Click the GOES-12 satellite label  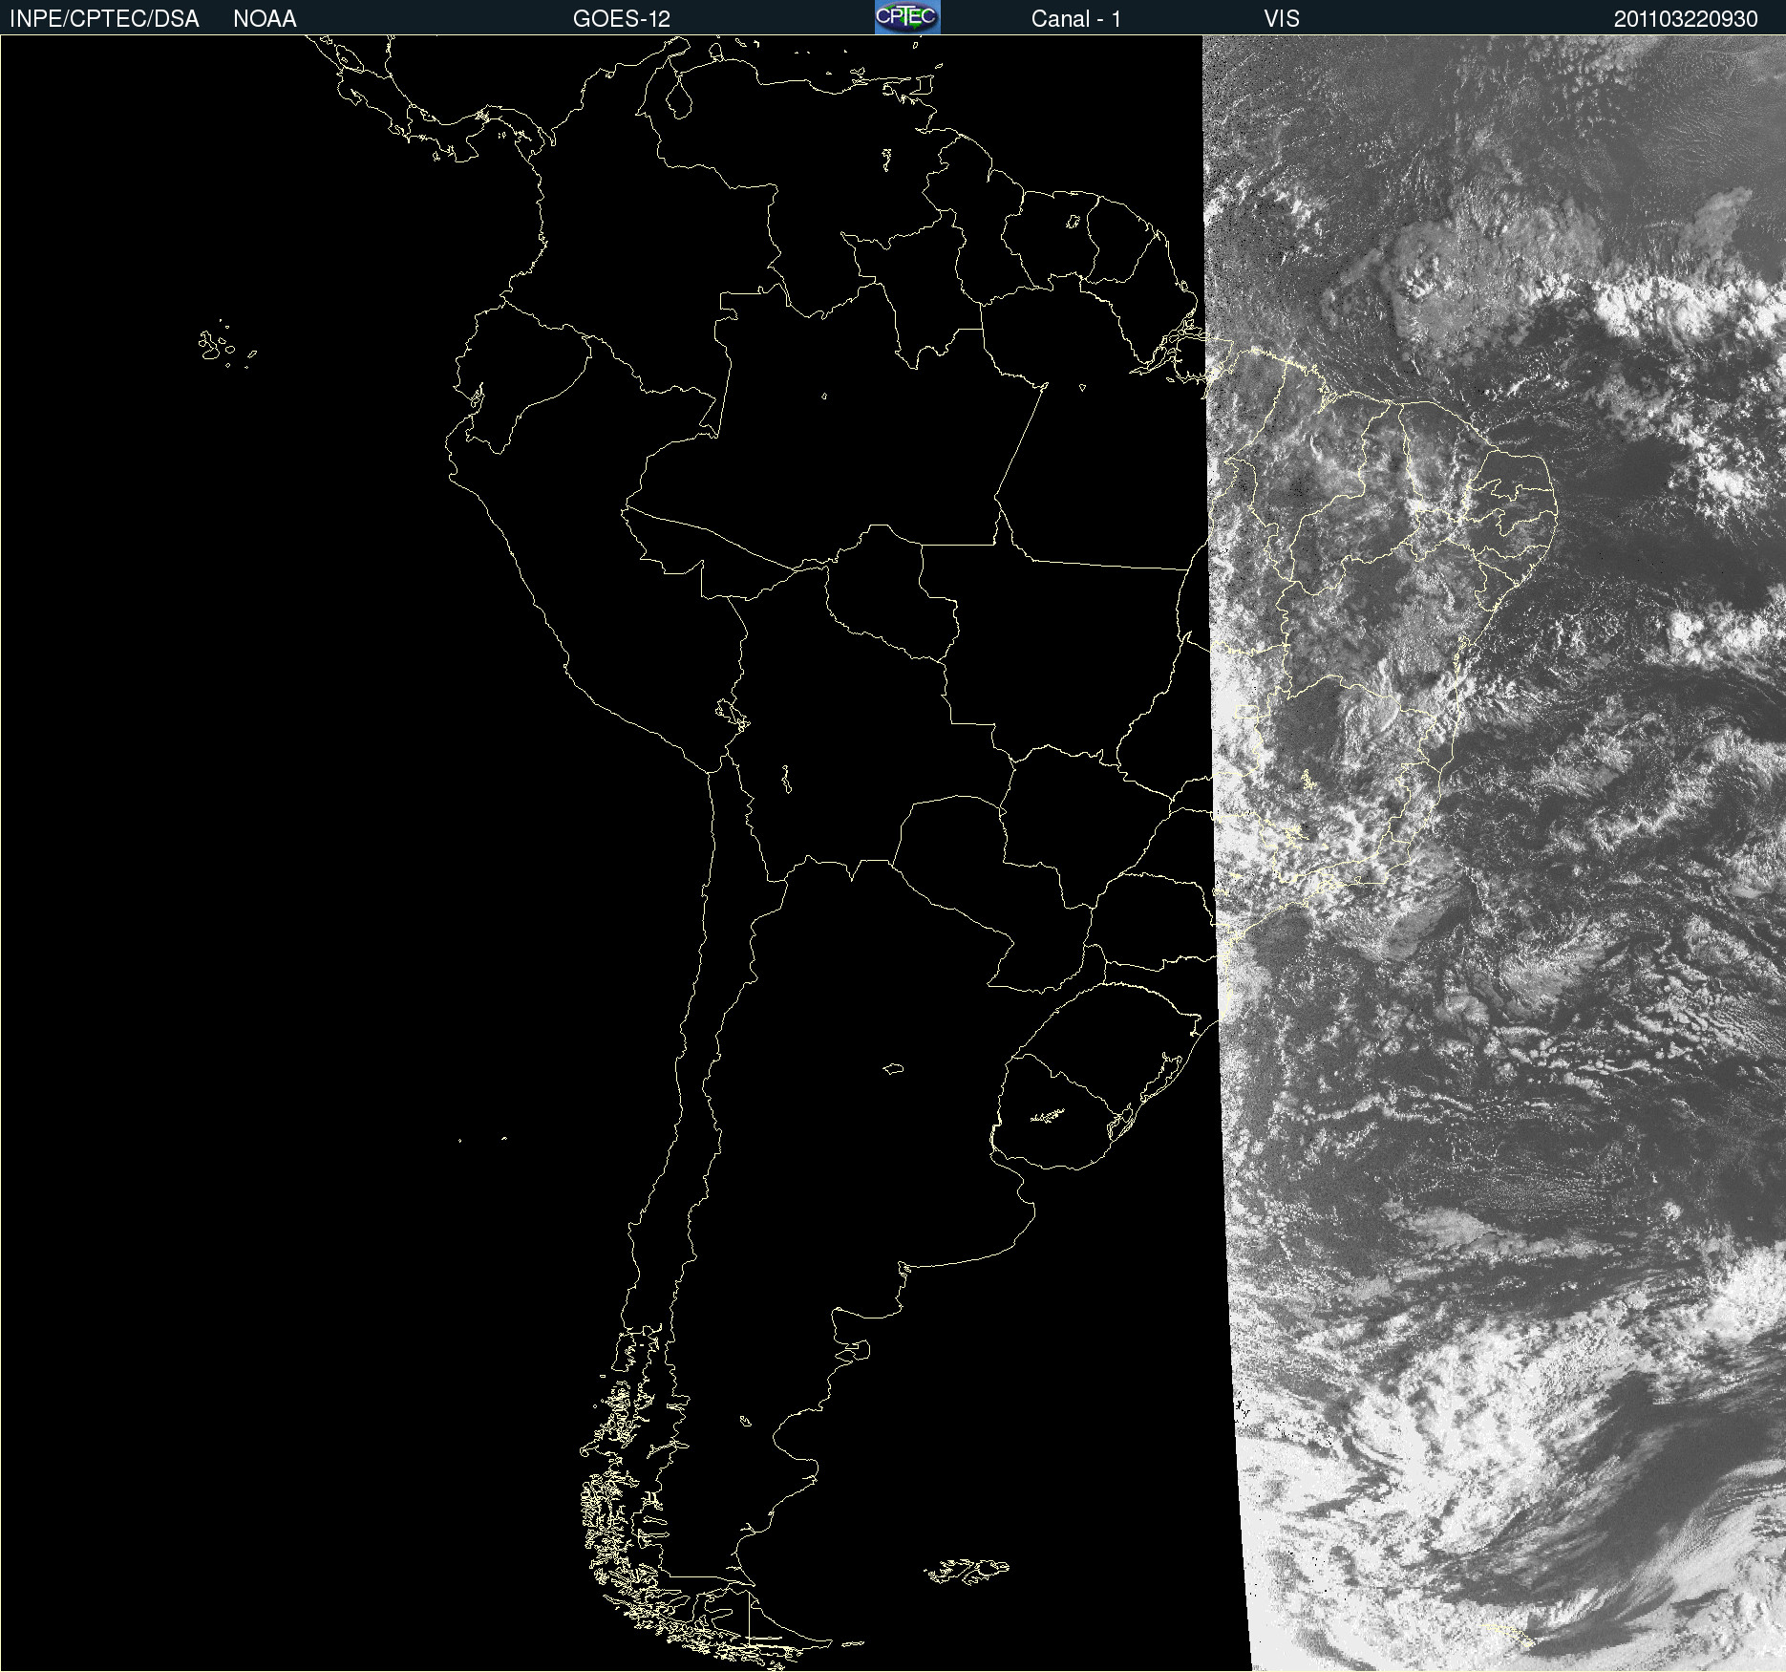pos(622,19)
